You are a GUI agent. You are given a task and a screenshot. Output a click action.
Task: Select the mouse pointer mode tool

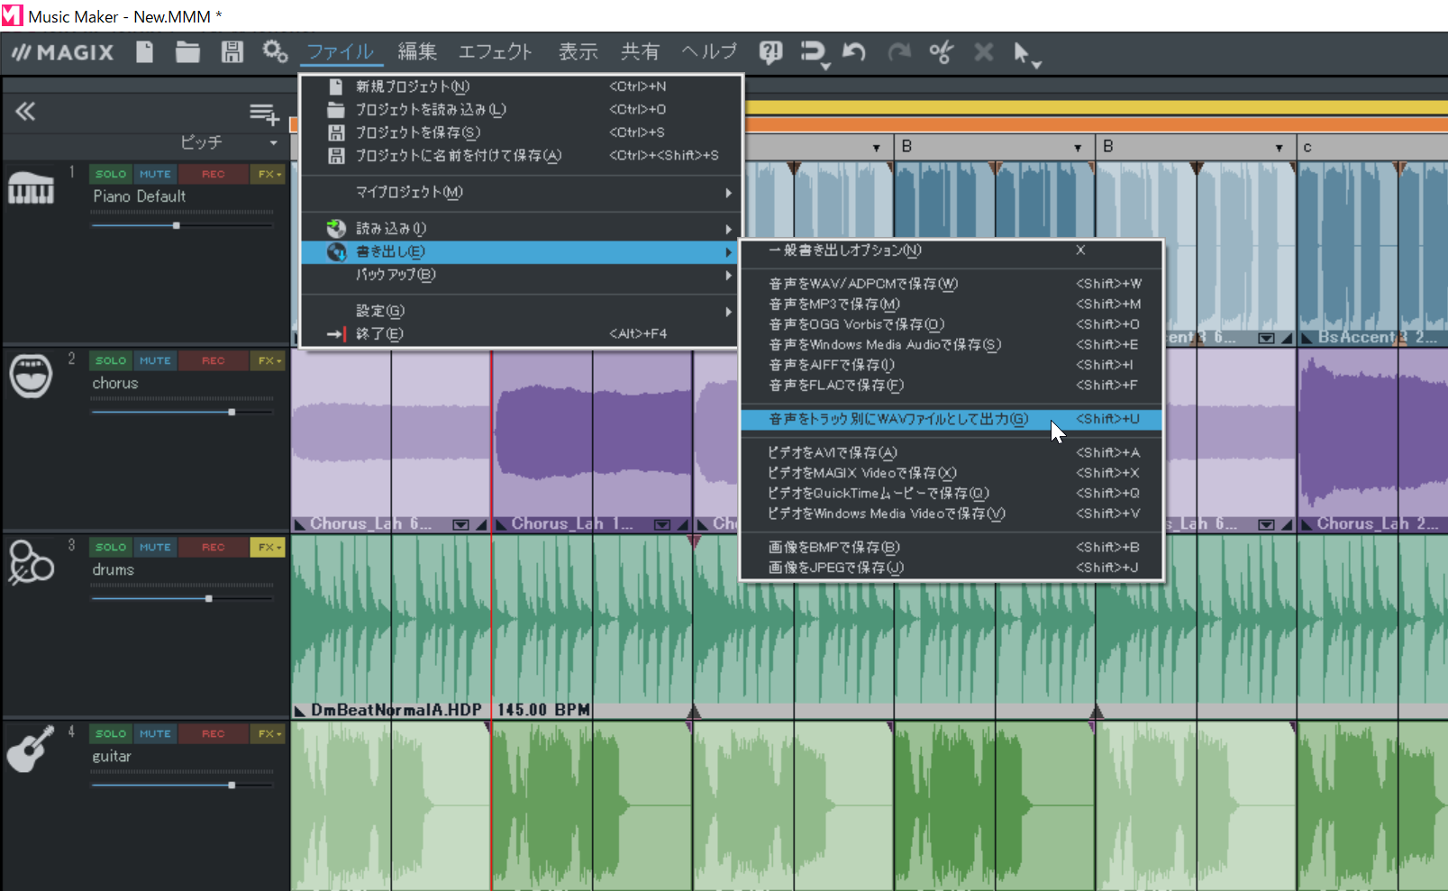tap(1026, 55)
